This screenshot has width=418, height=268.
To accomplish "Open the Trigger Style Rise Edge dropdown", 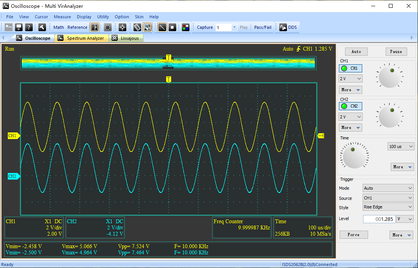I will (388, 207).
